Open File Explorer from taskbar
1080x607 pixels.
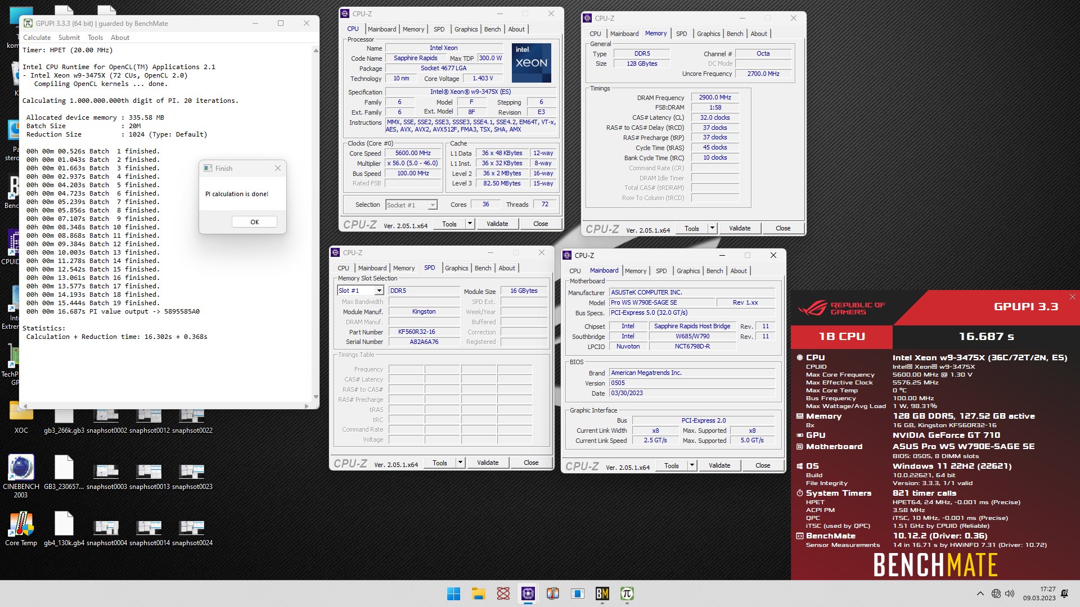click(478, 594)
